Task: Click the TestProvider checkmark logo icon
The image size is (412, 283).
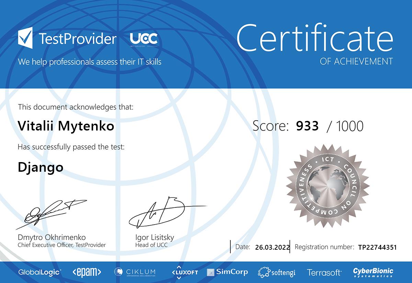Action: coord(25,38)
